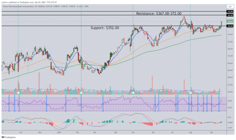Click the 'Nov' time axis label
The width and height of the screenshot is (236, 140).
point(21,132)
